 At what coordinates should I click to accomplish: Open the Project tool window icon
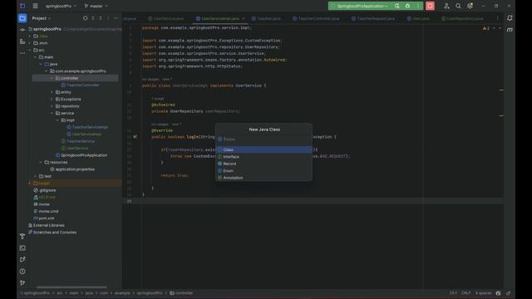(22, 18)
